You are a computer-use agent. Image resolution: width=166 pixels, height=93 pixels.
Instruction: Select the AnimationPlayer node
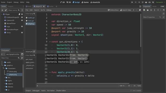point(12,29)
